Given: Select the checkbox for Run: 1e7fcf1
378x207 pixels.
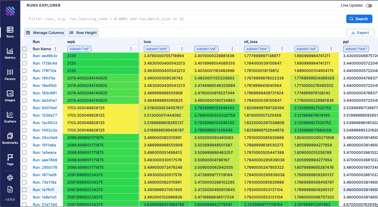Looking at the screenshot, I should tap(24, 190).
